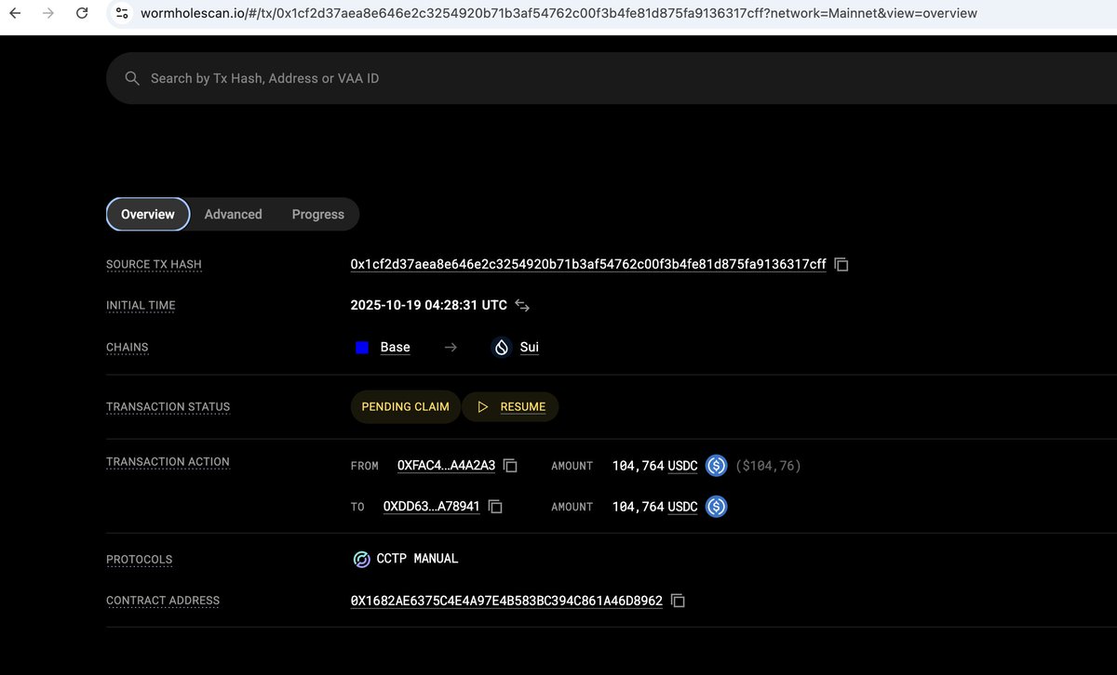1117x675 pixels.
Task: Click the SOURCE TX HASH label
Action: click(154, 265)
